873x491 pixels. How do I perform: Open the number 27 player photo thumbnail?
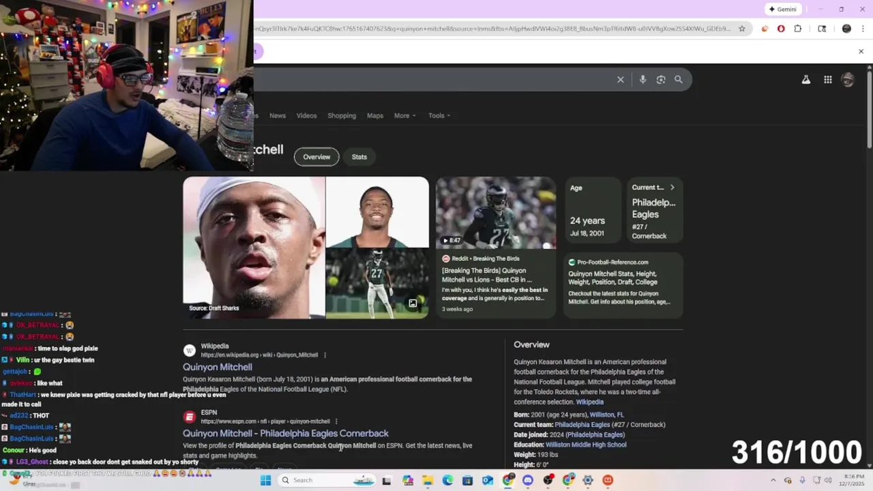tap(377, 284)
